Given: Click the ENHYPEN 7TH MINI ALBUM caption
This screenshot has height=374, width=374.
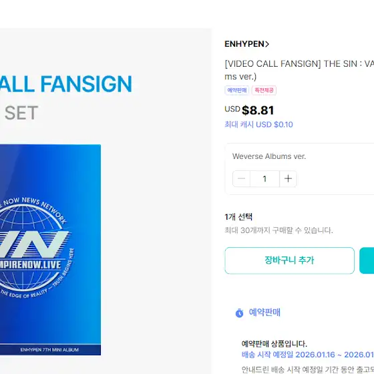Looking at the screenshot, I should tap(49, 350).
